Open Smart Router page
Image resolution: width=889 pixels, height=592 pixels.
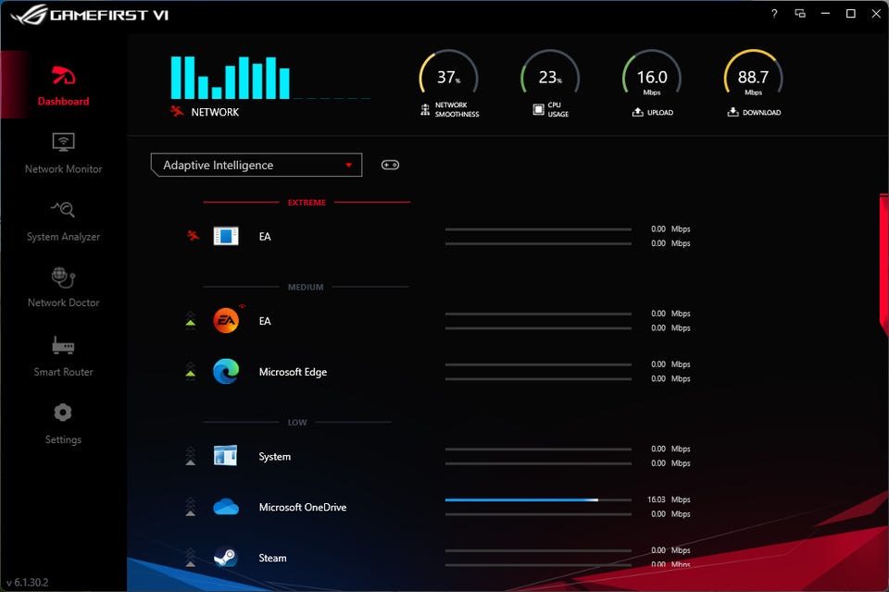63,356
